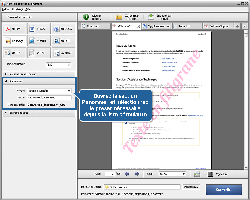The width and height of the screenshot is (250, 200).
Task: Switch to About.odt tab
Action: click(95, 26)
